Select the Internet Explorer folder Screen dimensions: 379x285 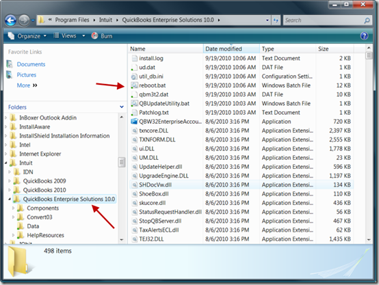coord(40,154)
